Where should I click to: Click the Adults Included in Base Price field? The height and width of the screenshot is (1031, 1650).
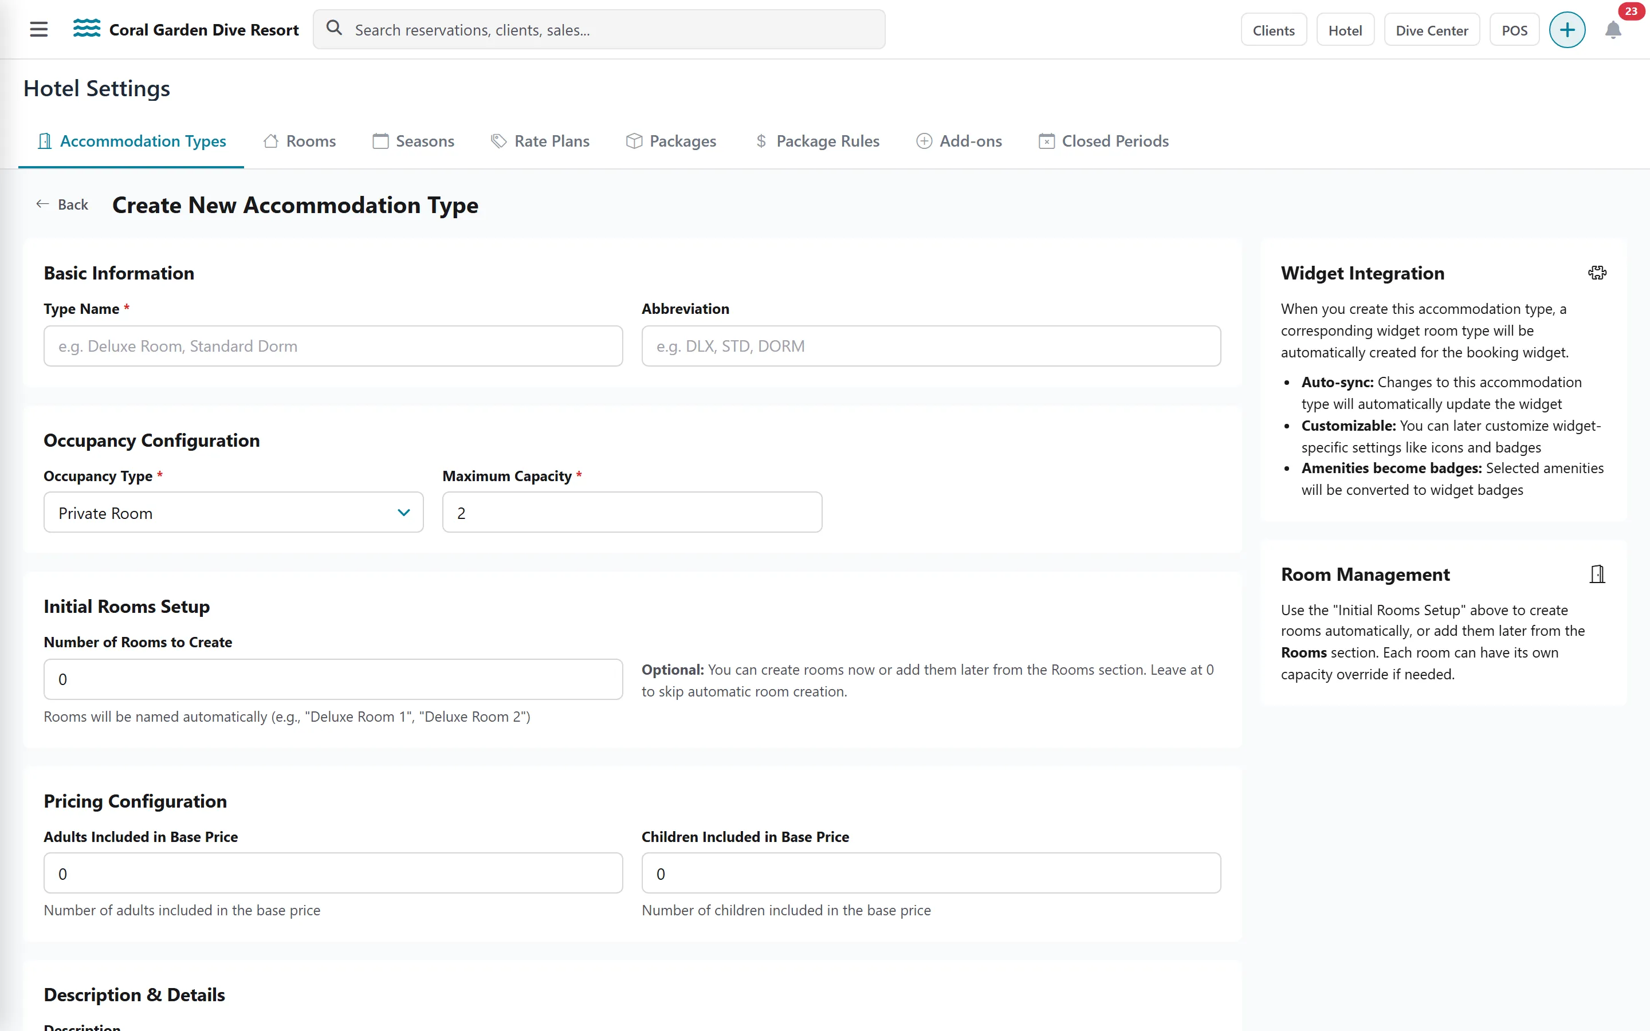click(x=333, y=873)
